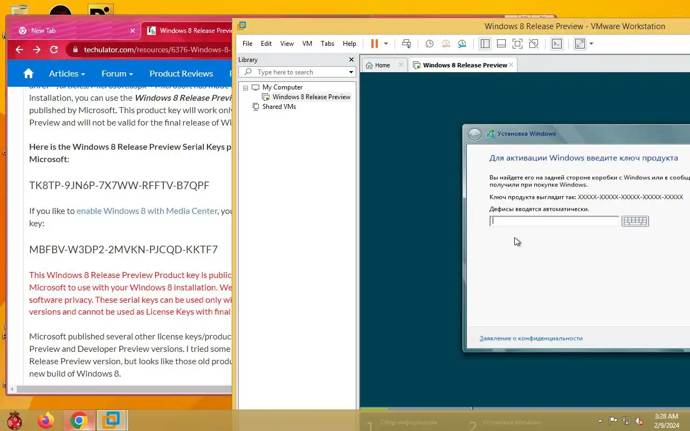Close the New Tab tab in Chrome
690x431 pixels.
[x=133, y=31]
